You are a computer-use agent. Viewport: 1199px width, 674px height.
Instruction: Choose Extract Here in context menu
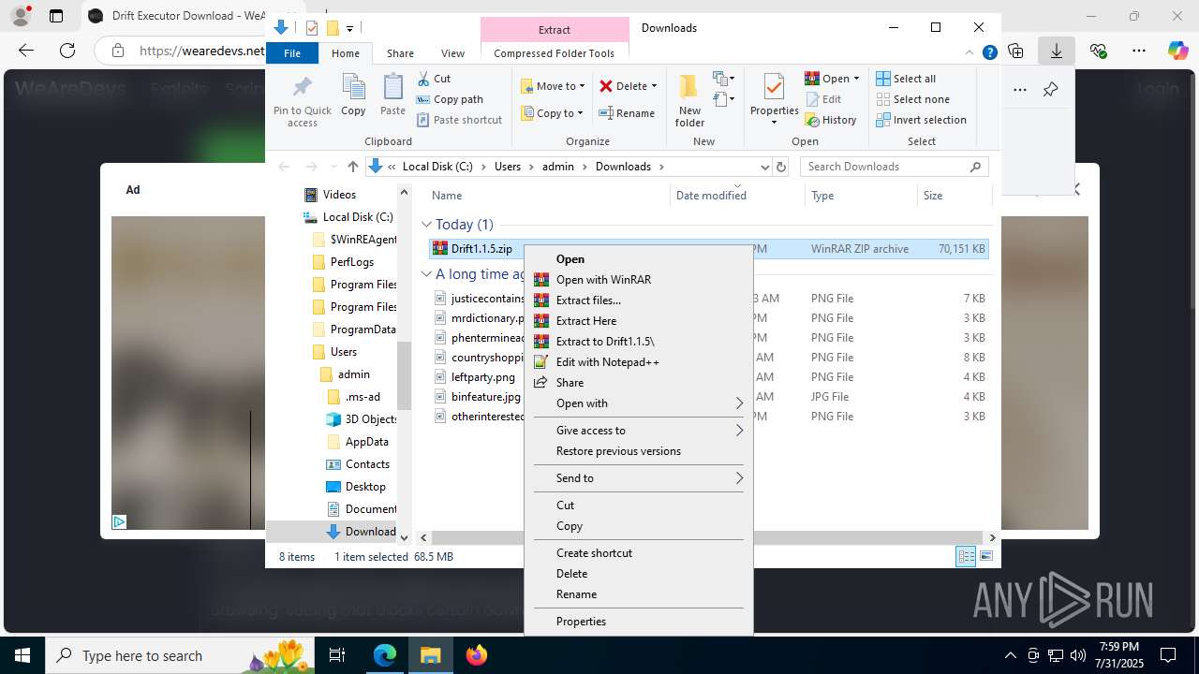point(638,321)
